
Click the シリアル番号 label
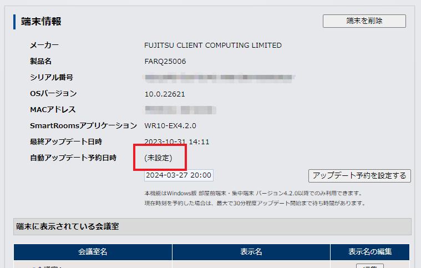click(52, 78)
